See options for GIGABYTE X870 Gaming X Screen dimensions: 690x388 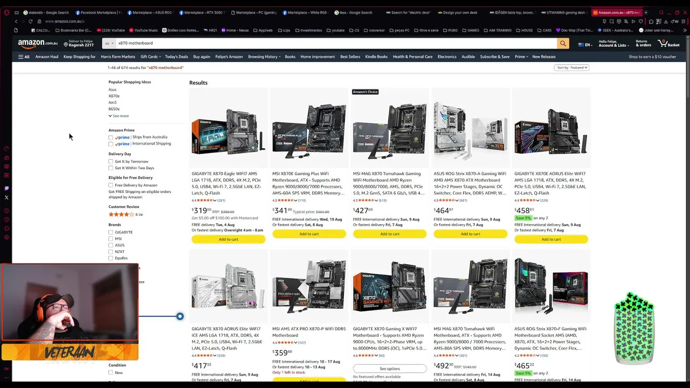[390, 369]
